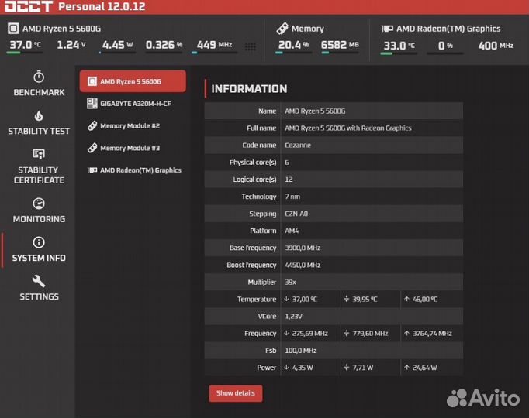This screenshot has height=418, width=529.
Task: Open the Stability Certificate icon
Action: click(x=39, y=154)
